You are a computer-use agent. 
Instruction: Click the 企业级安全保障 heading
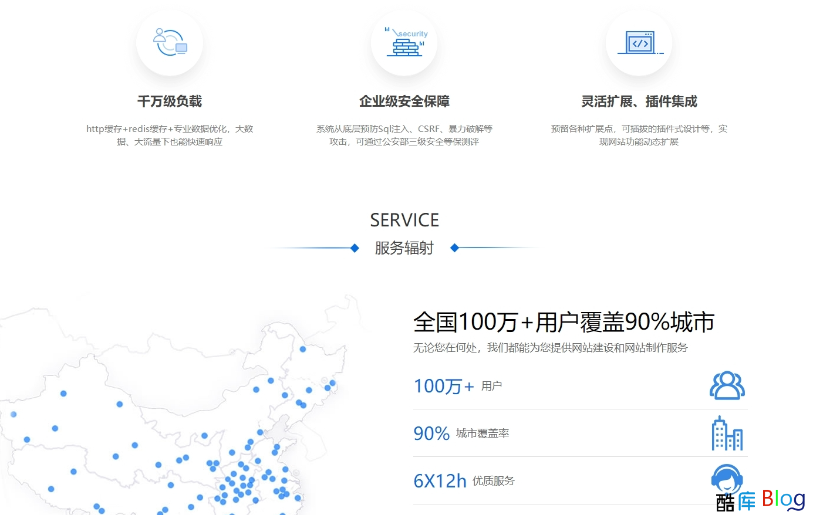click(404, 101)
